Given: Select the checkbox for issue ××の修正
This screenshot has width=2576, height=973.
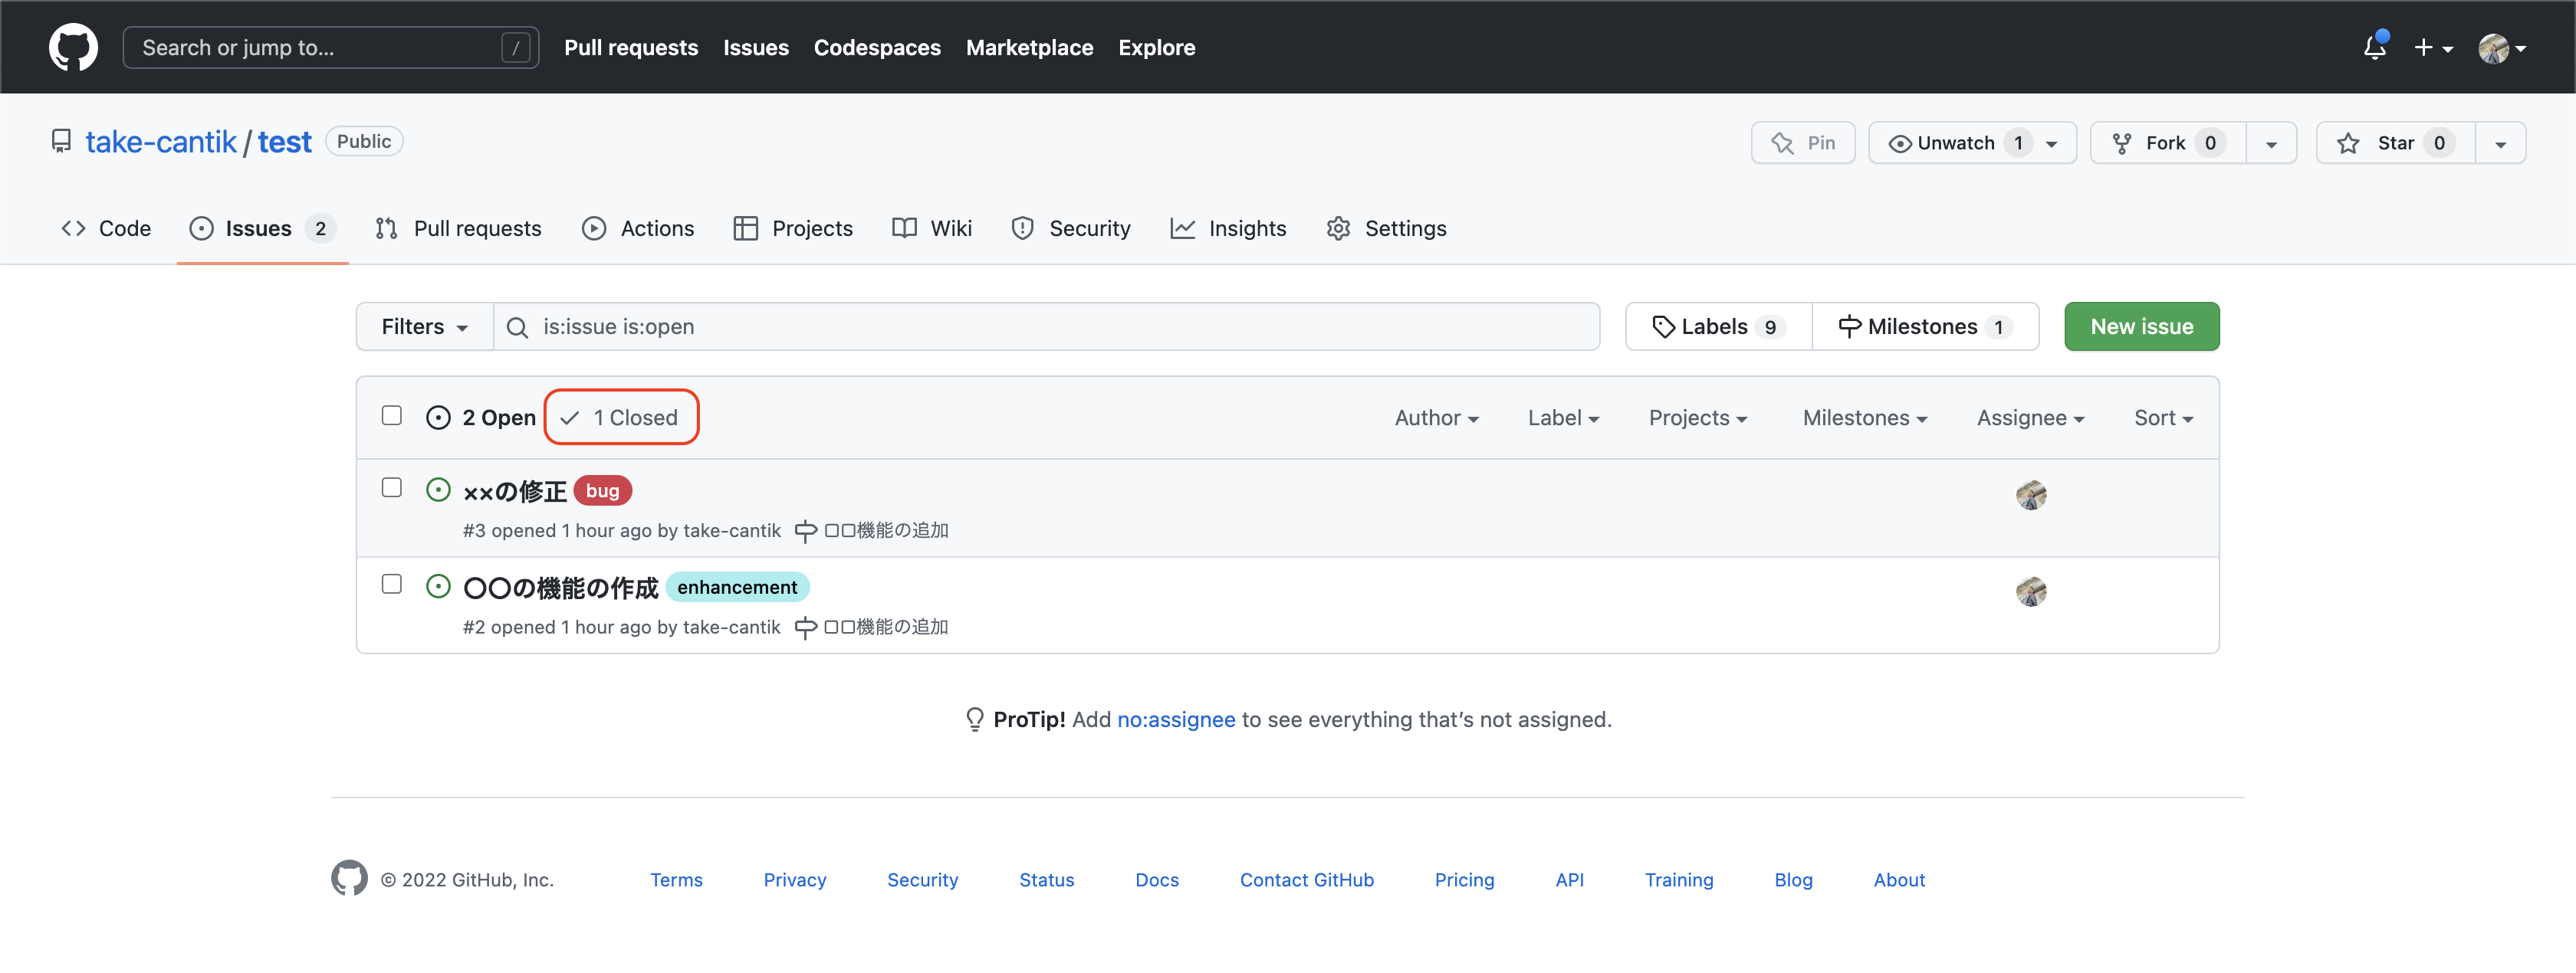Looking at the screenshot, I should pos(392,487).
